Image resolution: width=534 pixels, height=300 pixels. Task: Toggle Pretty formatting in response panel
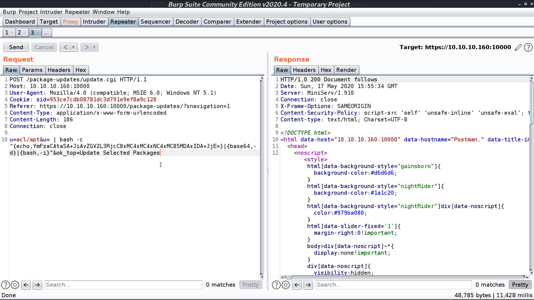520,285
